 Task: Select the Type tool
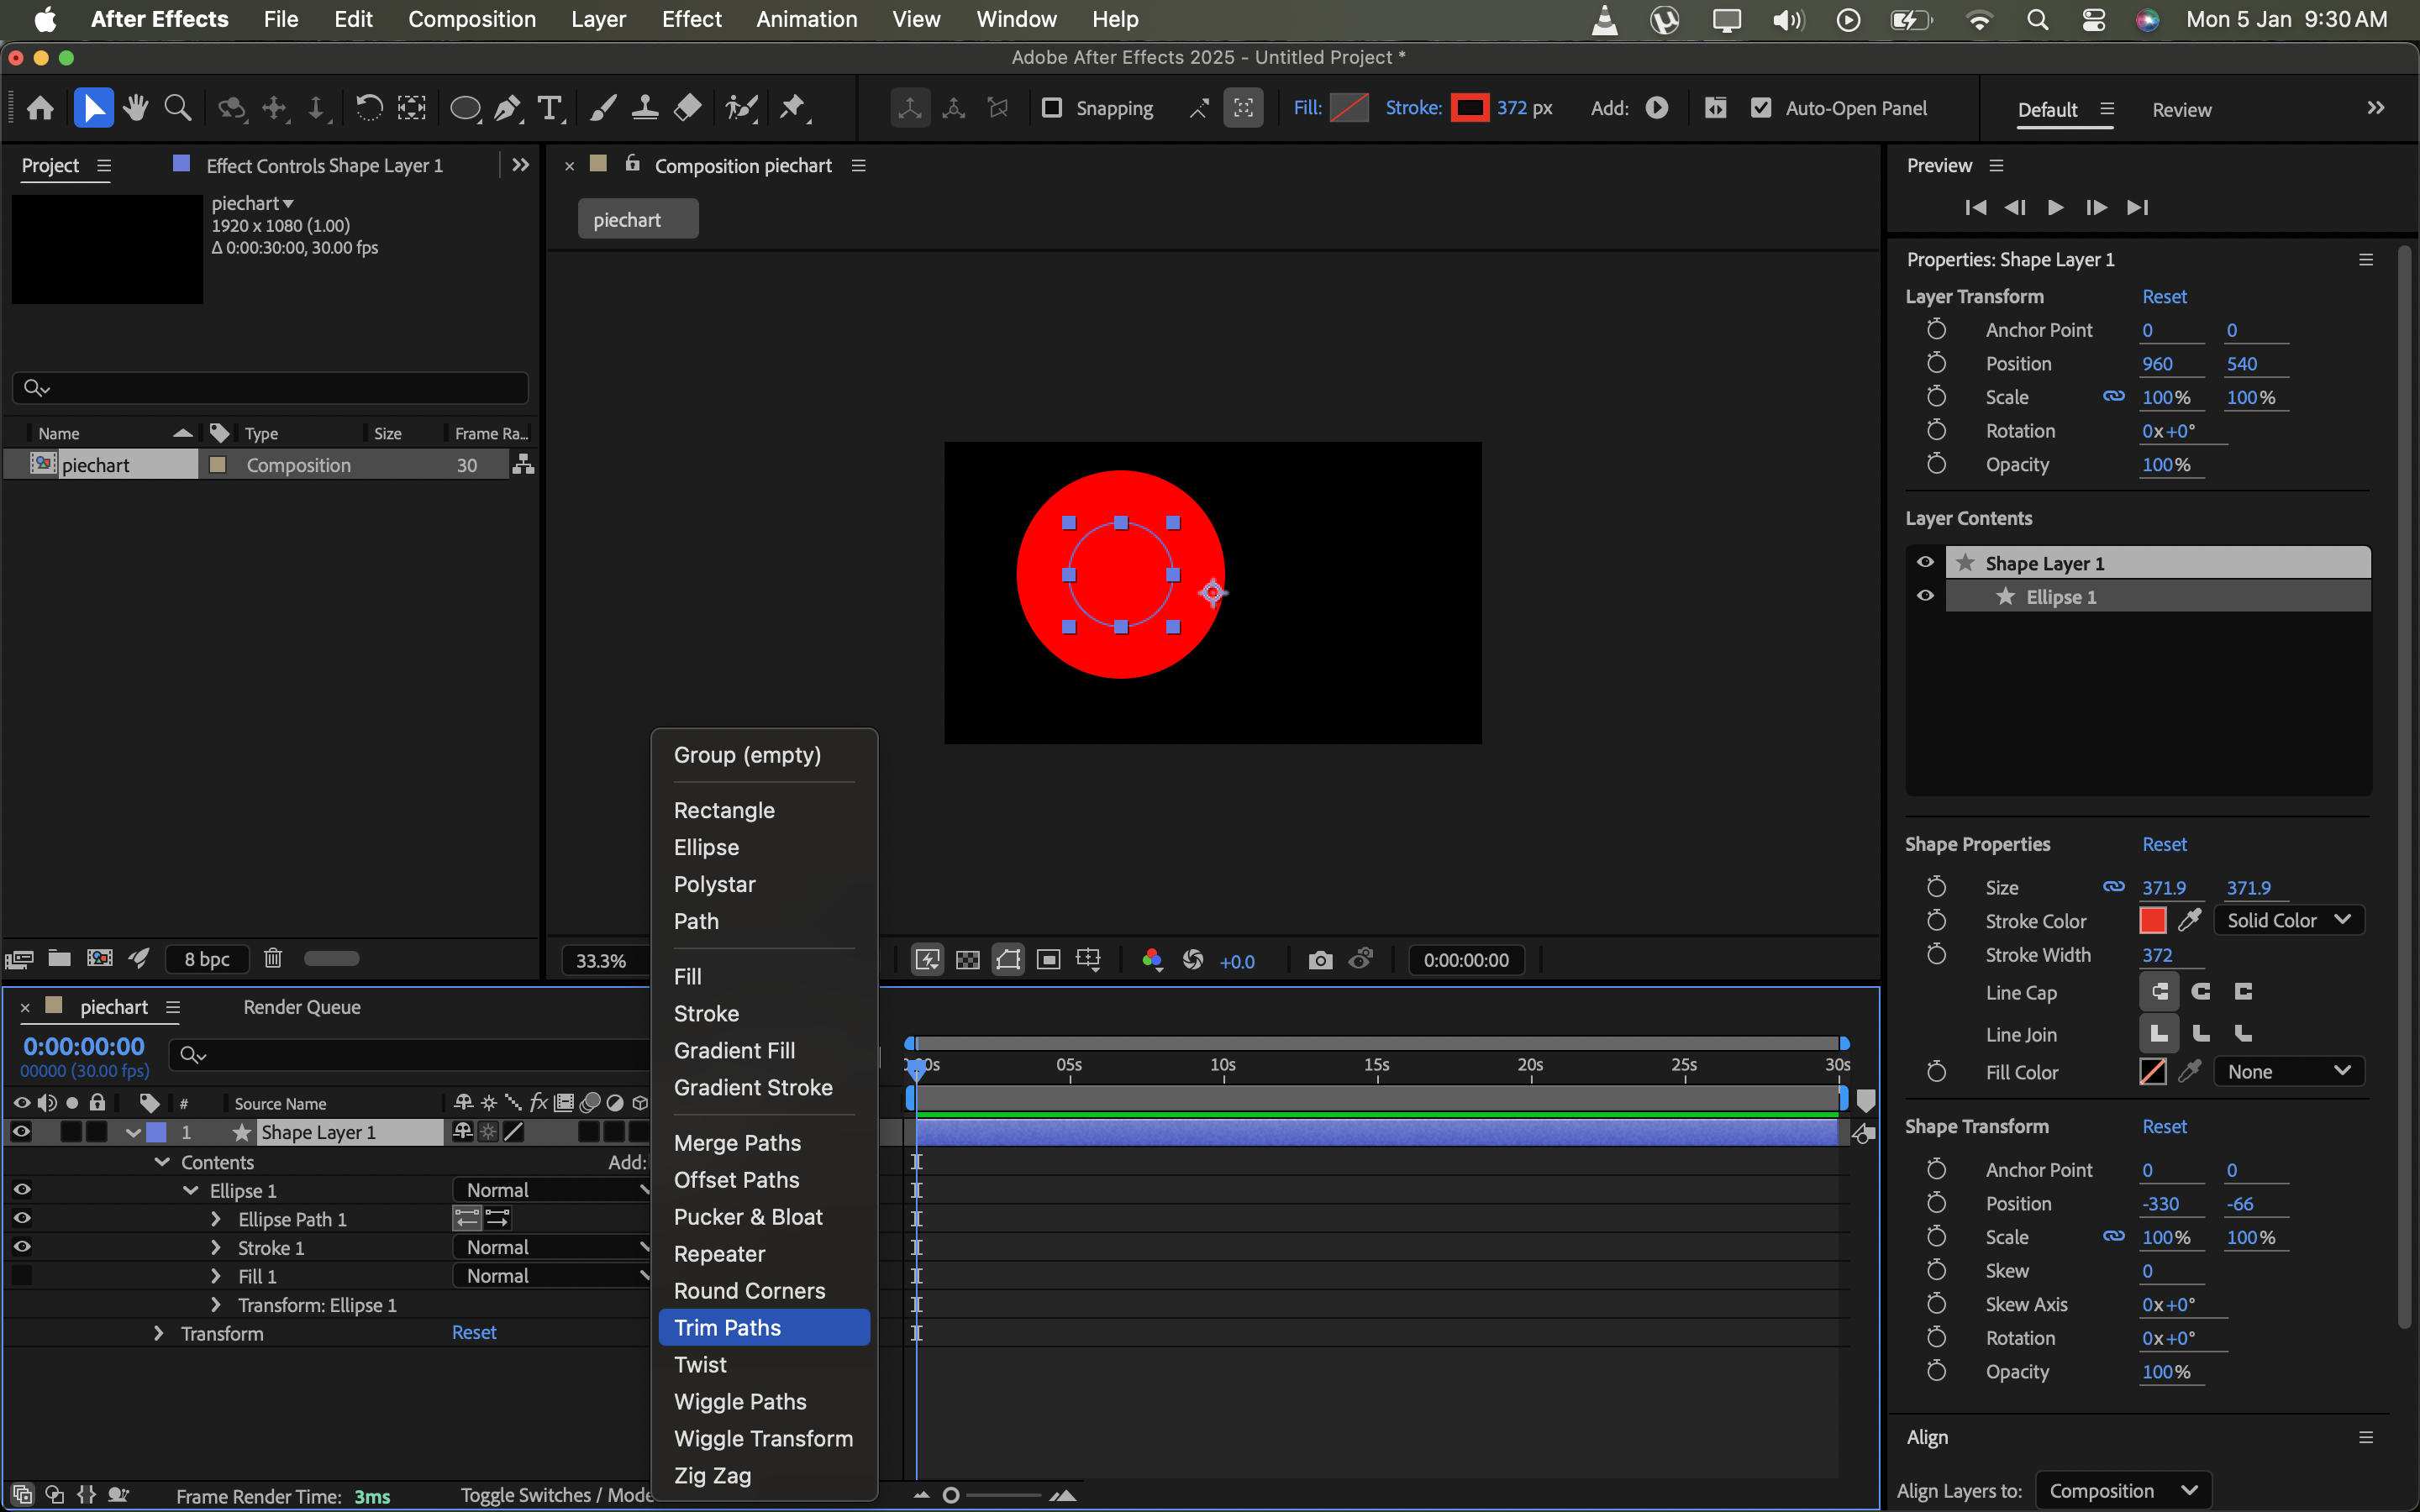549,108
